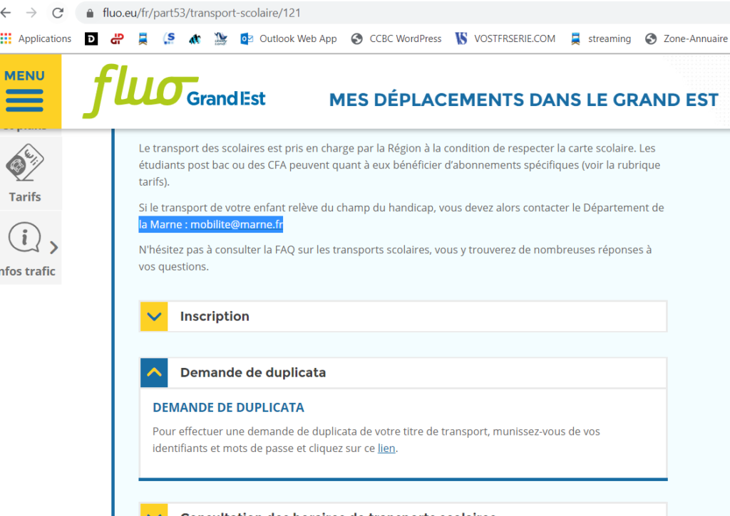Image resolution: width=730 pixels, height=516 pixels.
Task: Open the VOSTFRSERIE.COM bookmark
Action: click(505, 38)
